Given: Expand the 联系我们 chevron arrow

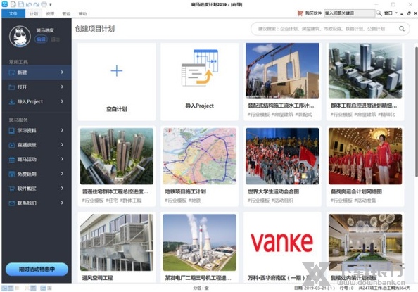Looking at the screenshot, I should (62, 203).
